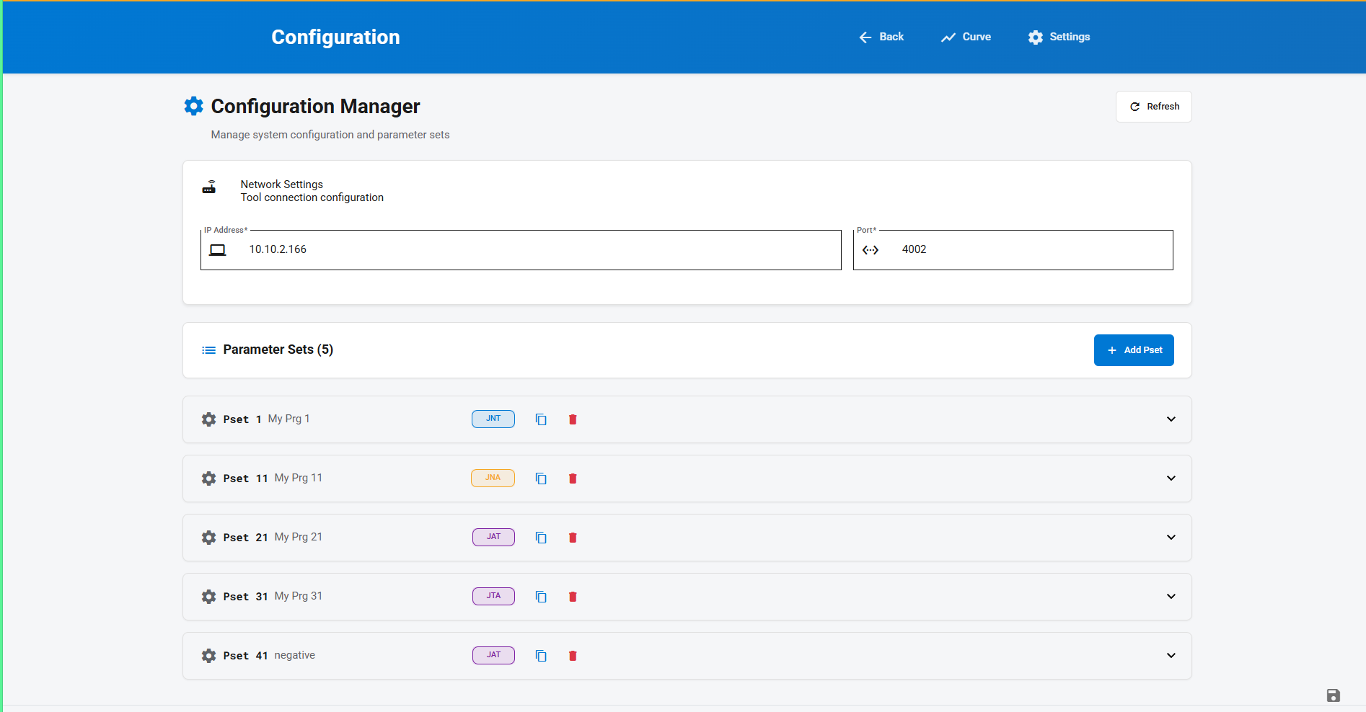The image size is (1366, 712).
Task: Open the Curve page
Action: tap(966, 37)
